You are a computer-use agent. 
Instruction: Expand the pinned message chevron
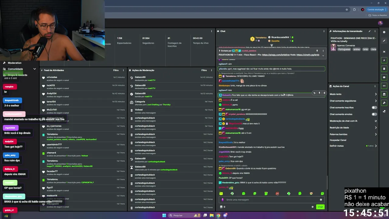pyautogui.click(x=323, y=55)
